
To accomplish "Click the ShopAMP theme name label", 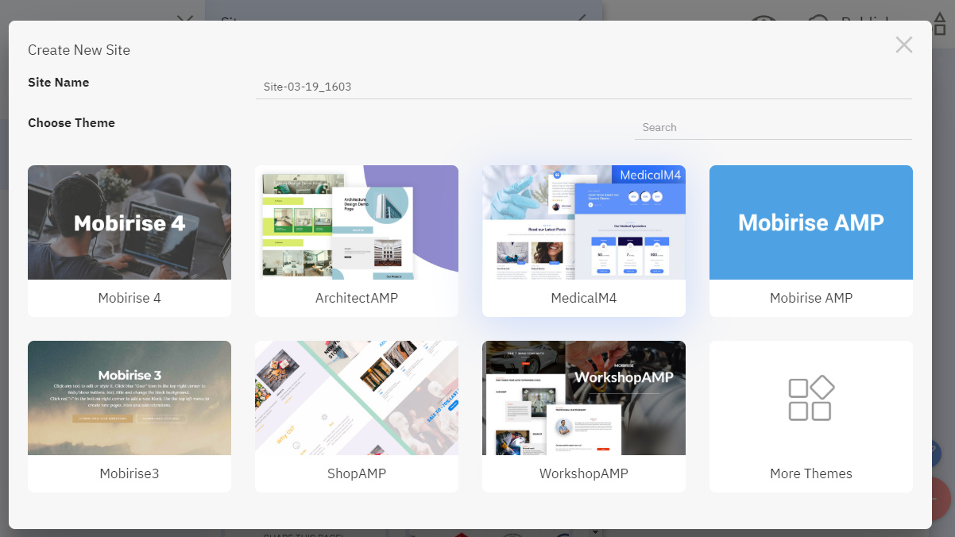I will pyautogui.click(x=356, y=473).
